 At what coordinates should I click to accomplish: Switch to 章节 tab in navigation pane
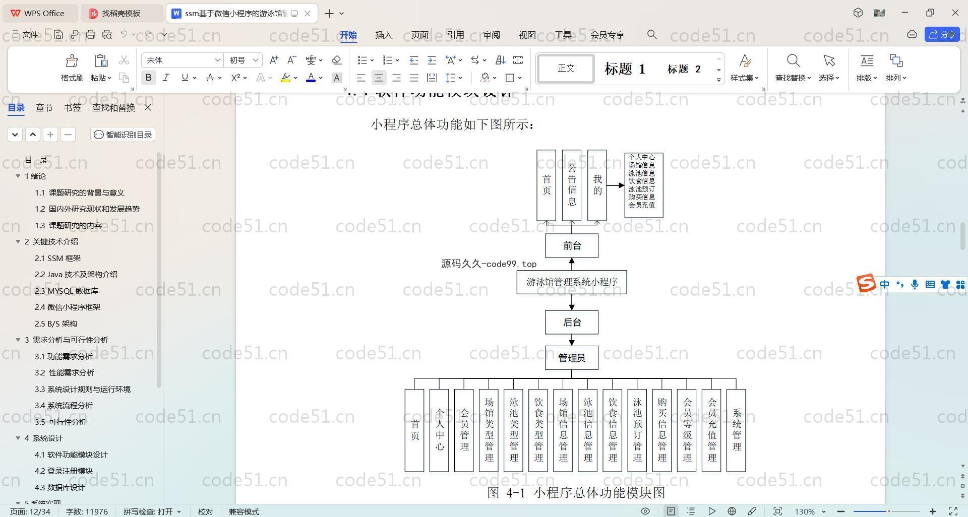tap(44, 107)
